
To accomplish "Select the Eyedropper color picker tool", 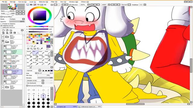I will coord(42,49).
